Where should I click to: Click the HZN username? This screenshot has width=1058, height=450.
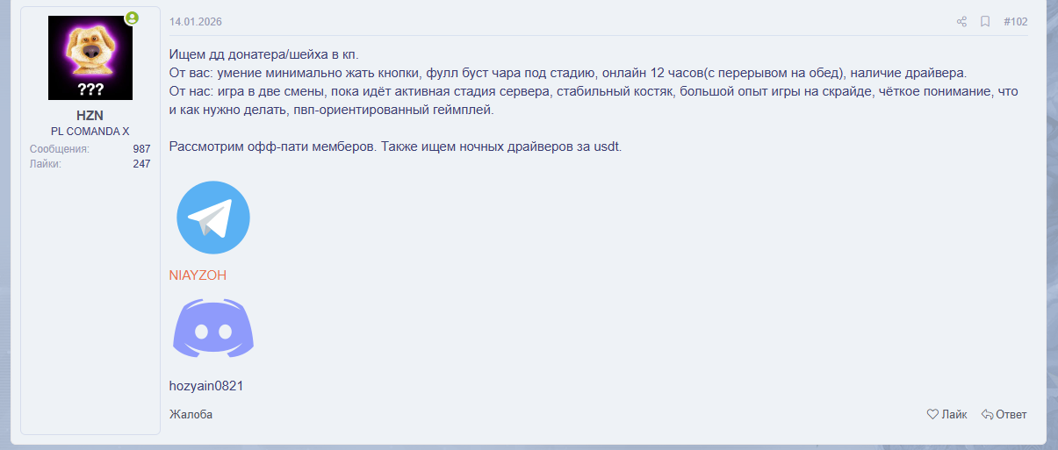click(90, 116)
